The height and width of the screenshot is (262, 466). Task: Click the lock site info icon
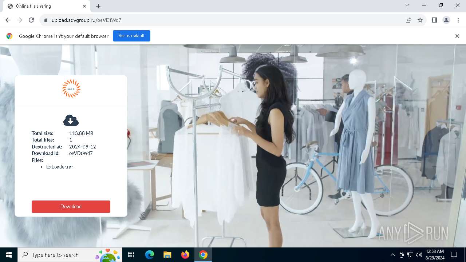46,20
